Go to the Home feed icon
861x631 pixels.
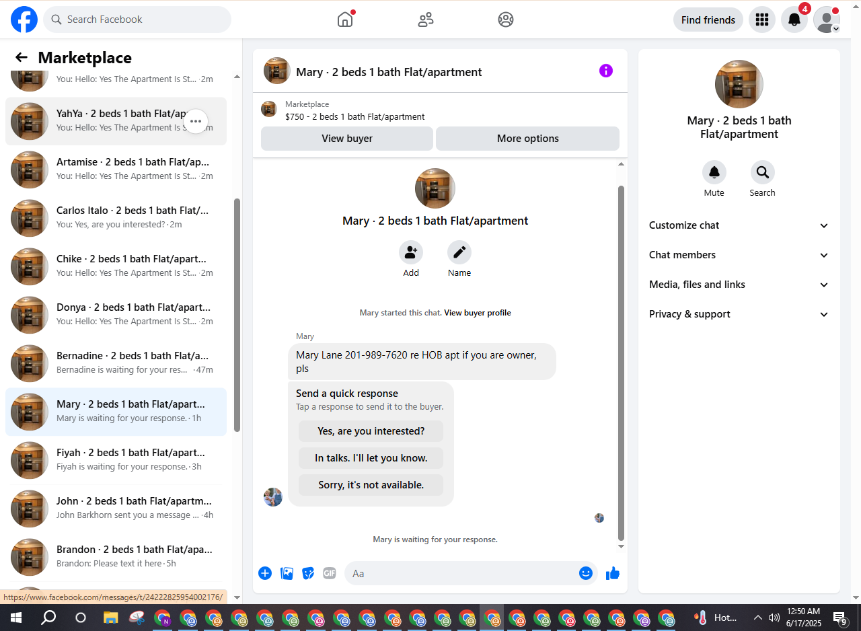click(345, 20)
